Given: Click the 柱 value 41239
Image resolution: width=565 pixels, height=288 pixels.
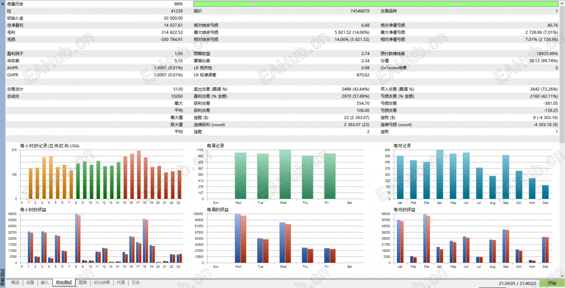Looking at the screenshot, I should click(177, 11).
